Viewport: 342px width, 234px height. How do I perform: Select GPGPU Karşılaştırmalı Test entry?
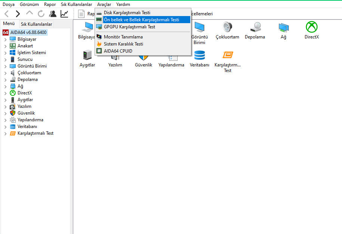click(143, 27)
